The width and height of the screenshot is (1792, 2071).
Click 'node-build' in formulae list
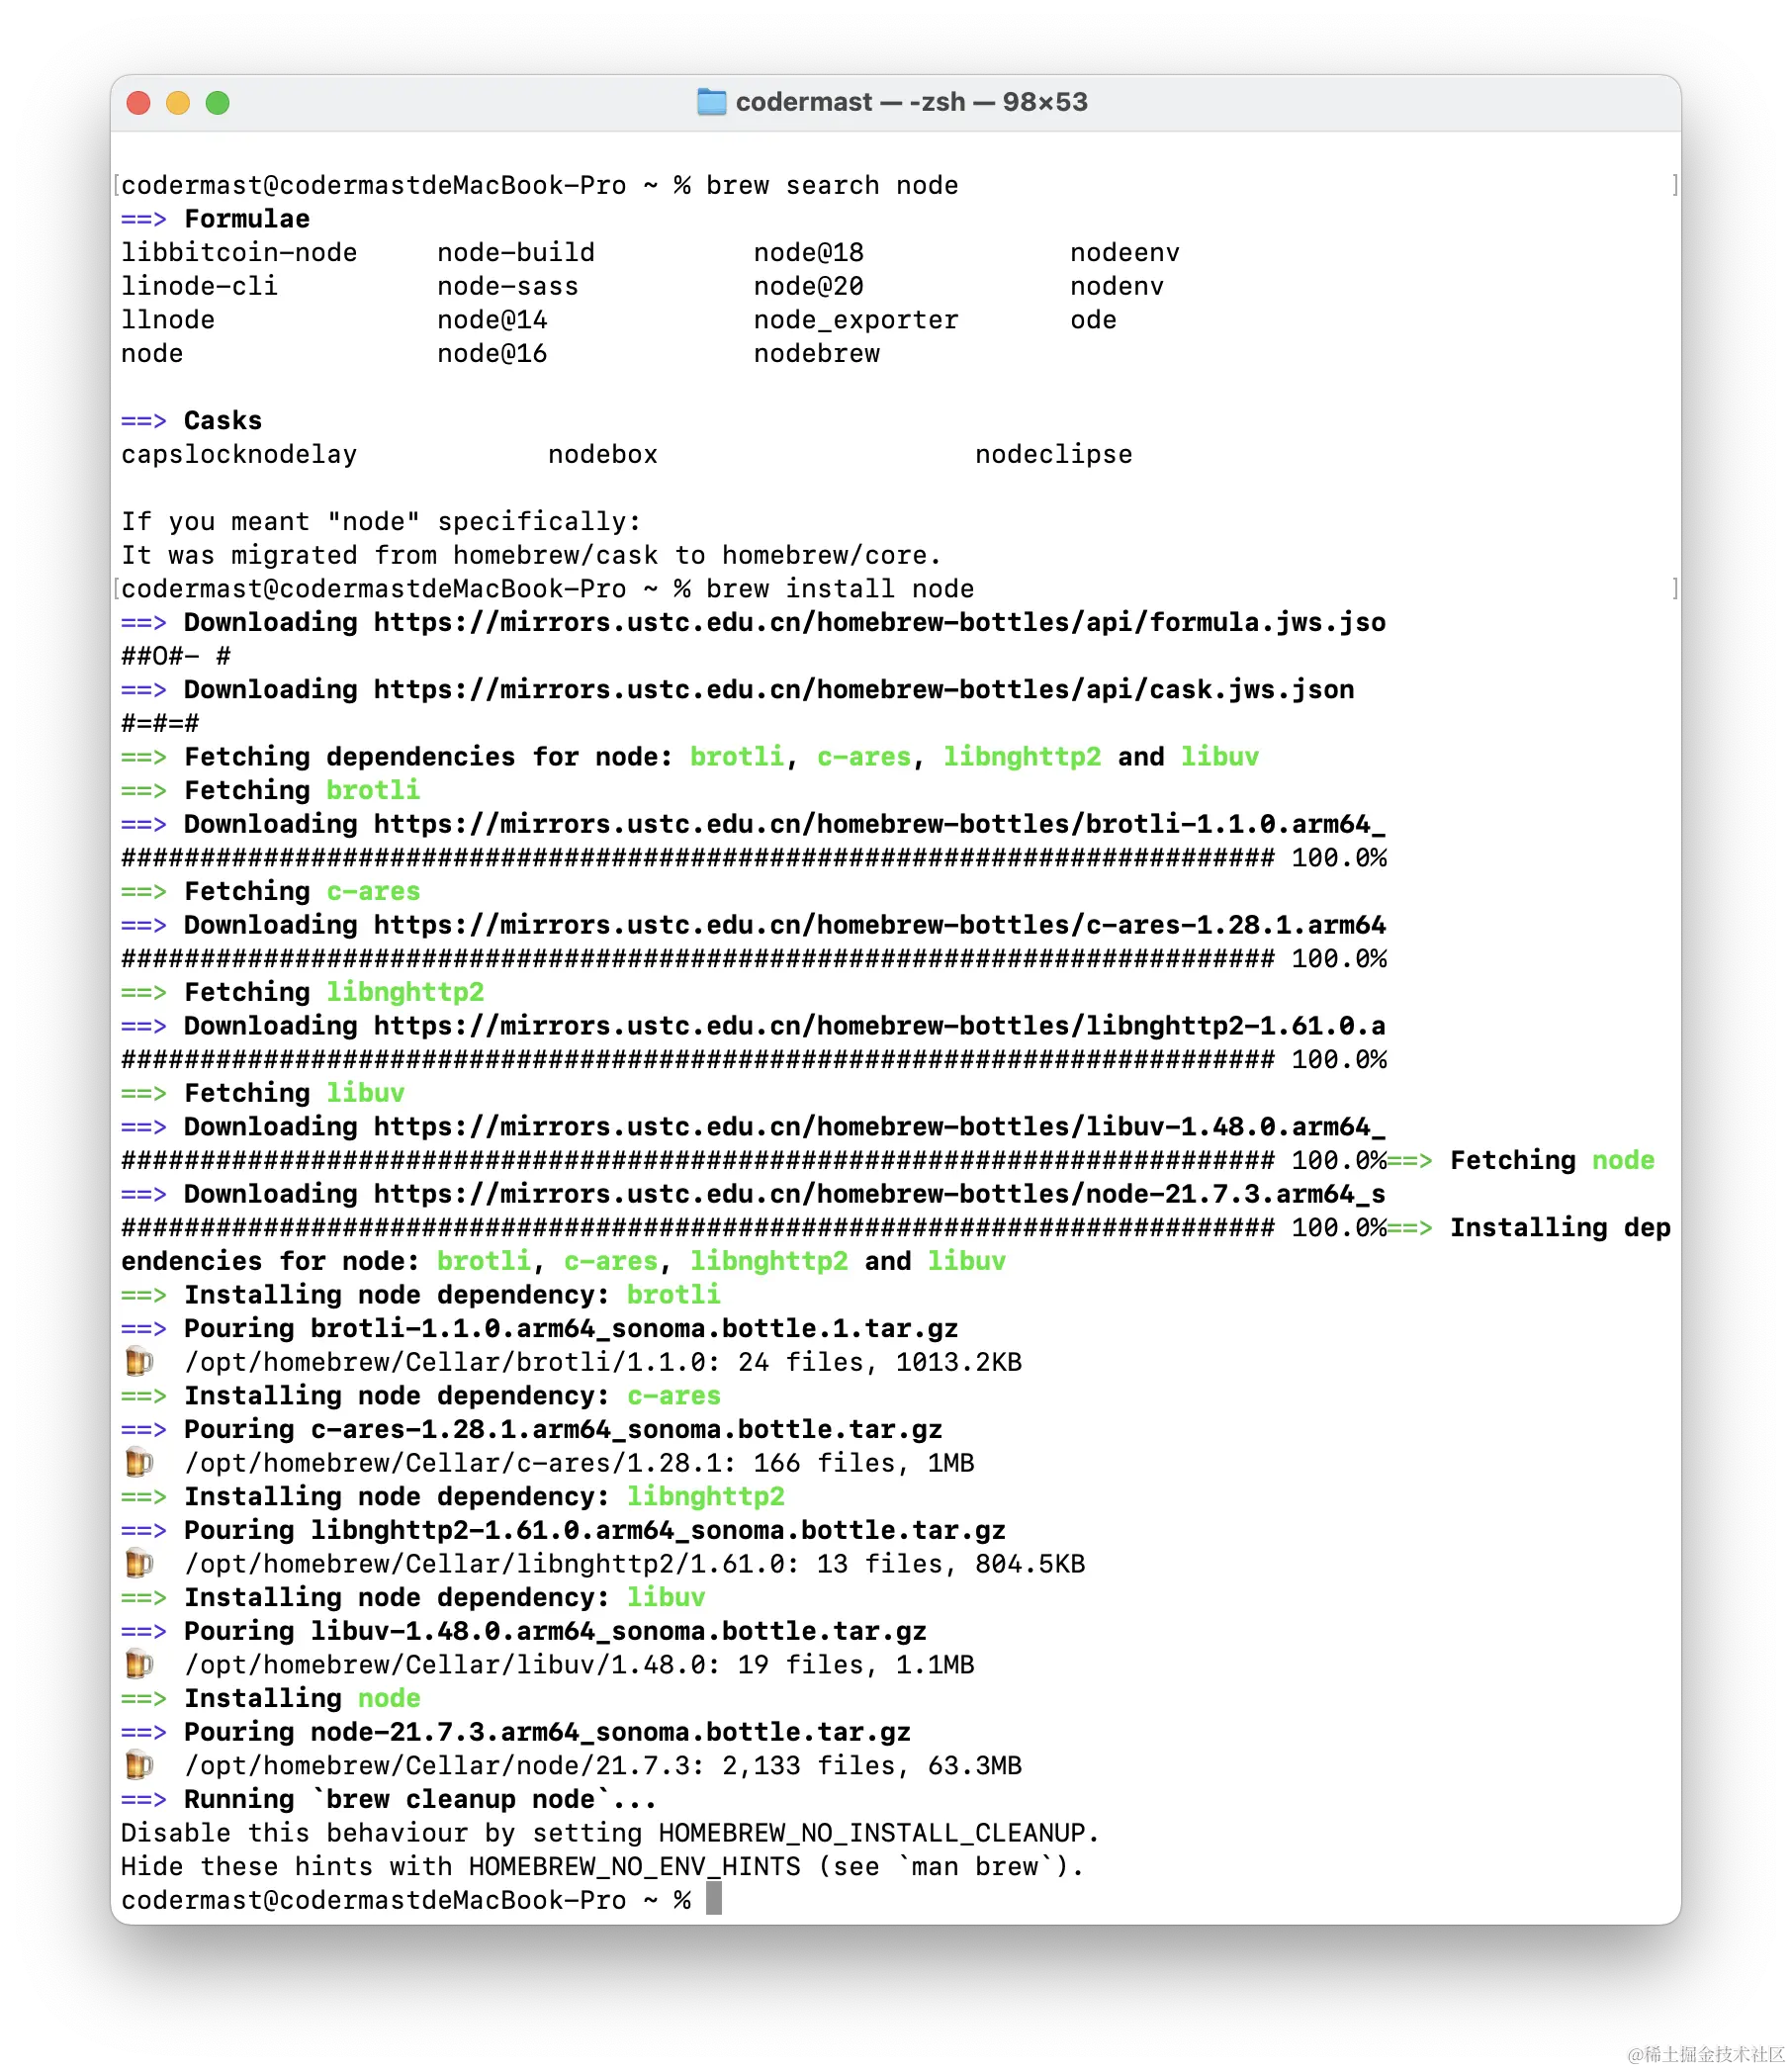point(516,253)
